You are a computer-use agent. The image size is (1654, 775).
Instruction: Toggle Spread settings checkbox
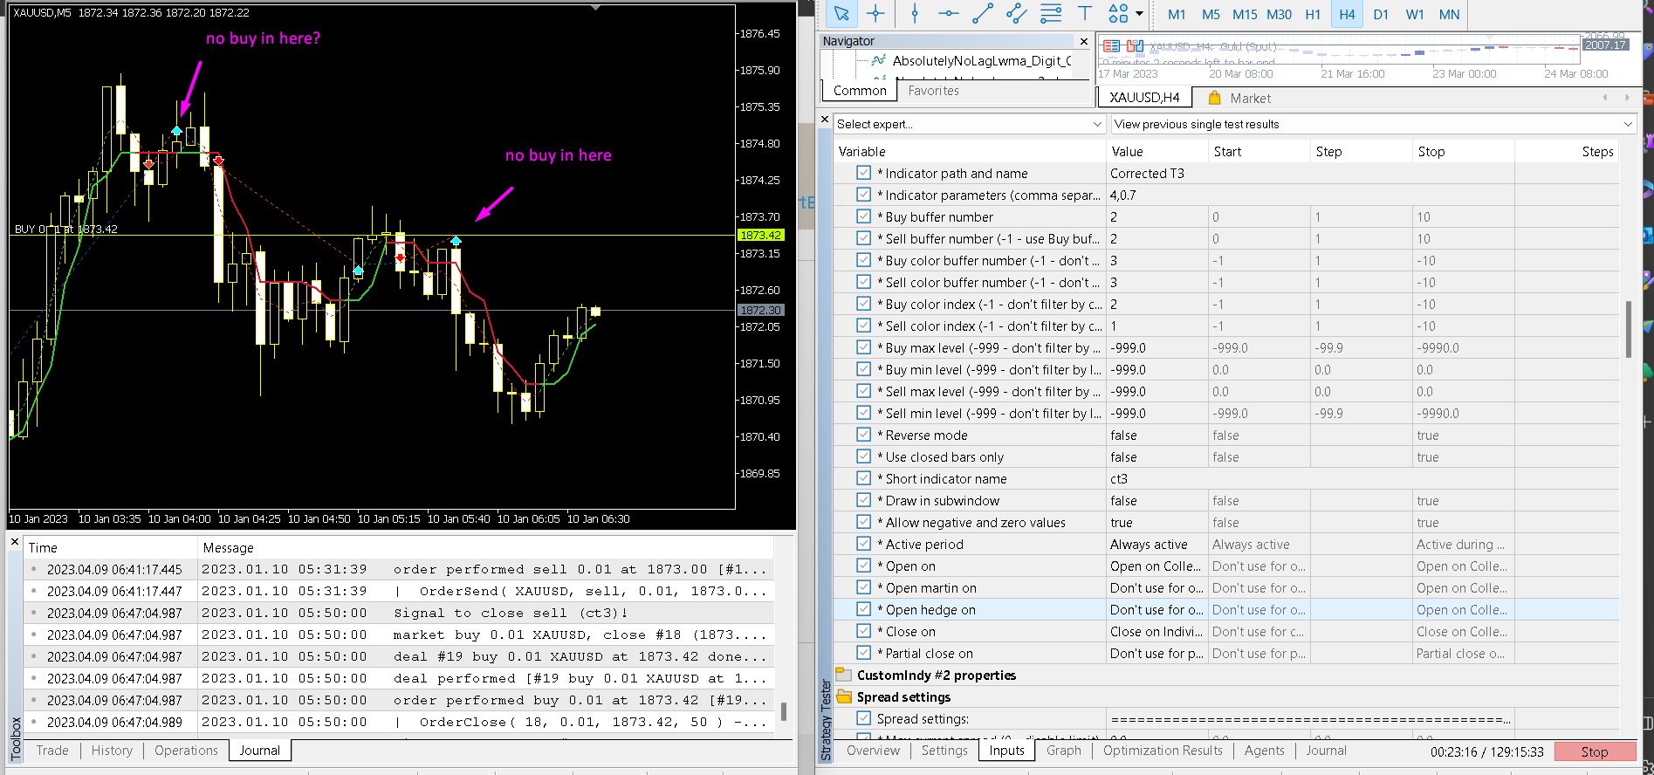(863, 718)
